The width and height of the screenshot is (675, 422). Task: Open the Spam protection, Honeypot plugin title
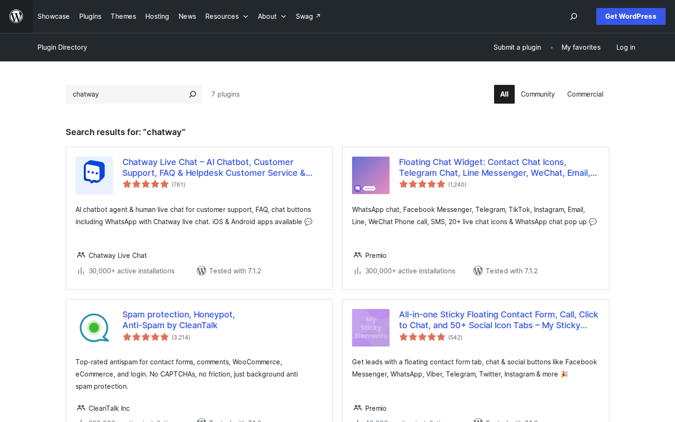[179, 320]
